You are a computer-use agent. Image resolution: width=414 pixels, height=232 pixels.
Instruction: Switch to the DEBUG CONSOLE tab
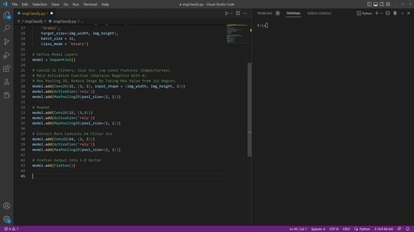coord(319,13)
